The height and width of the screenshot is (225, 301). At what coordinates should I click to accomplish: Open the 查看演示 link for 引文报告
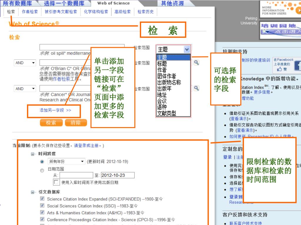(245, 130)
